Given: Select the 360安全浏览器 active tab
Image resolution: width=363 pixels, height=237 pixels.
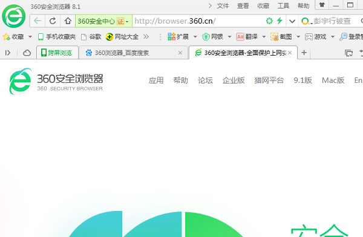Looking at the screenshot, I should pos(243,53).
